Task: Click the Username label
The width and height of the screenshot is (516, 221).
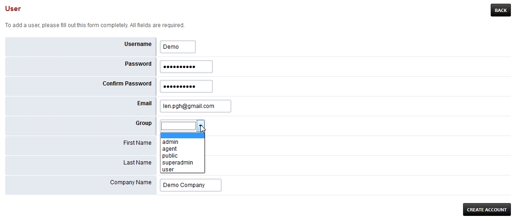Action: pyautogui.click(x=138, y=44)
